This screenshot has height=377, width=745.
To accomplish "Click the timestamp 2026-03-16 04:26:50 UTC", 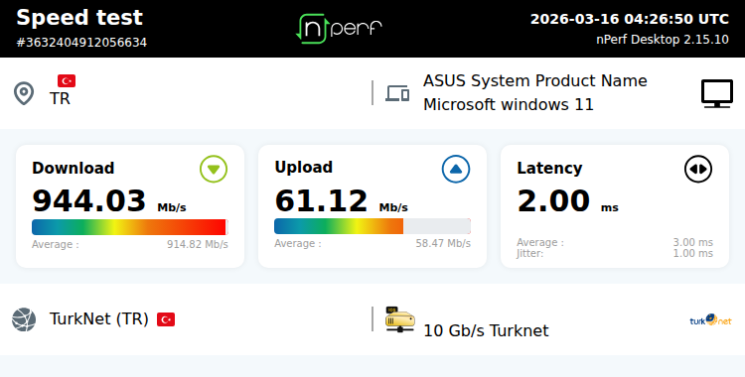I will (630, 19).
